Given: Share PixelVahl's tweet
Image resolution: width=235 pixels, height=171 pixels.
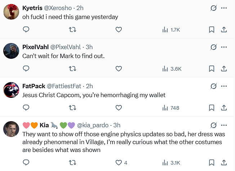Looking at the screenshot, I should 223,68.
